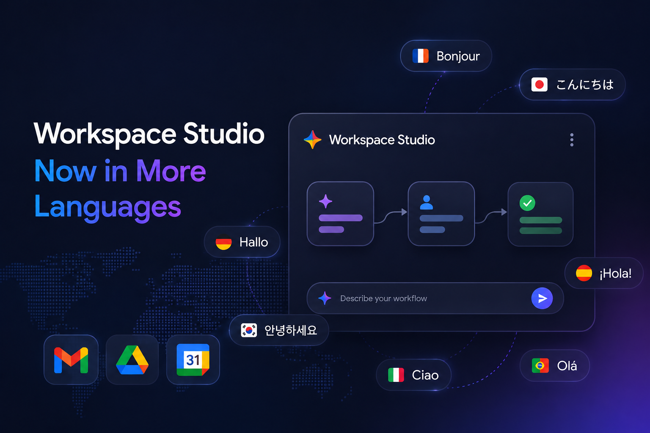Select the Bonjour language pill
The height and width of the screenshot is (433, 650).
tap(446, 56)
